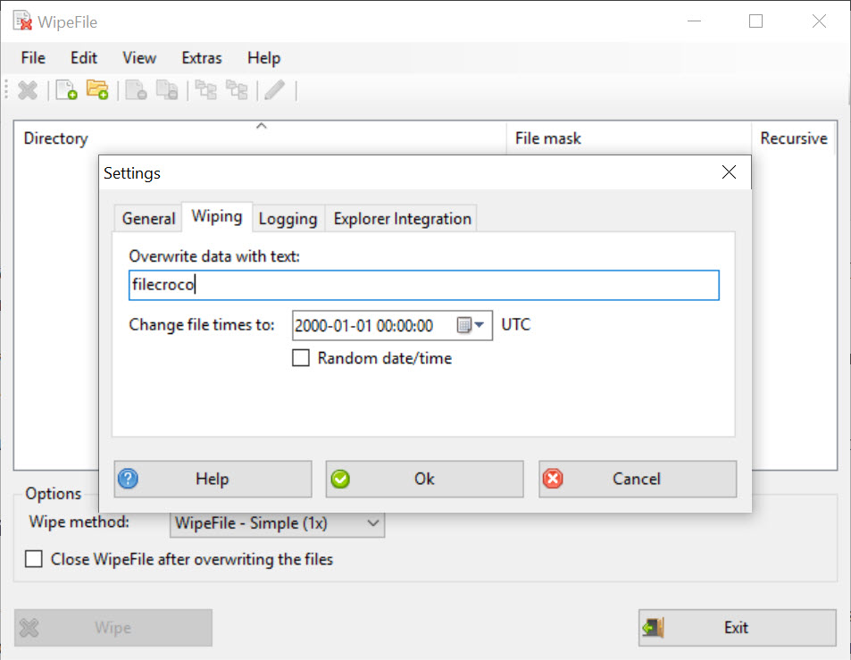Open the Help menu
The width and height of the screenshot is (851, 660).
[x=263, y=58]
